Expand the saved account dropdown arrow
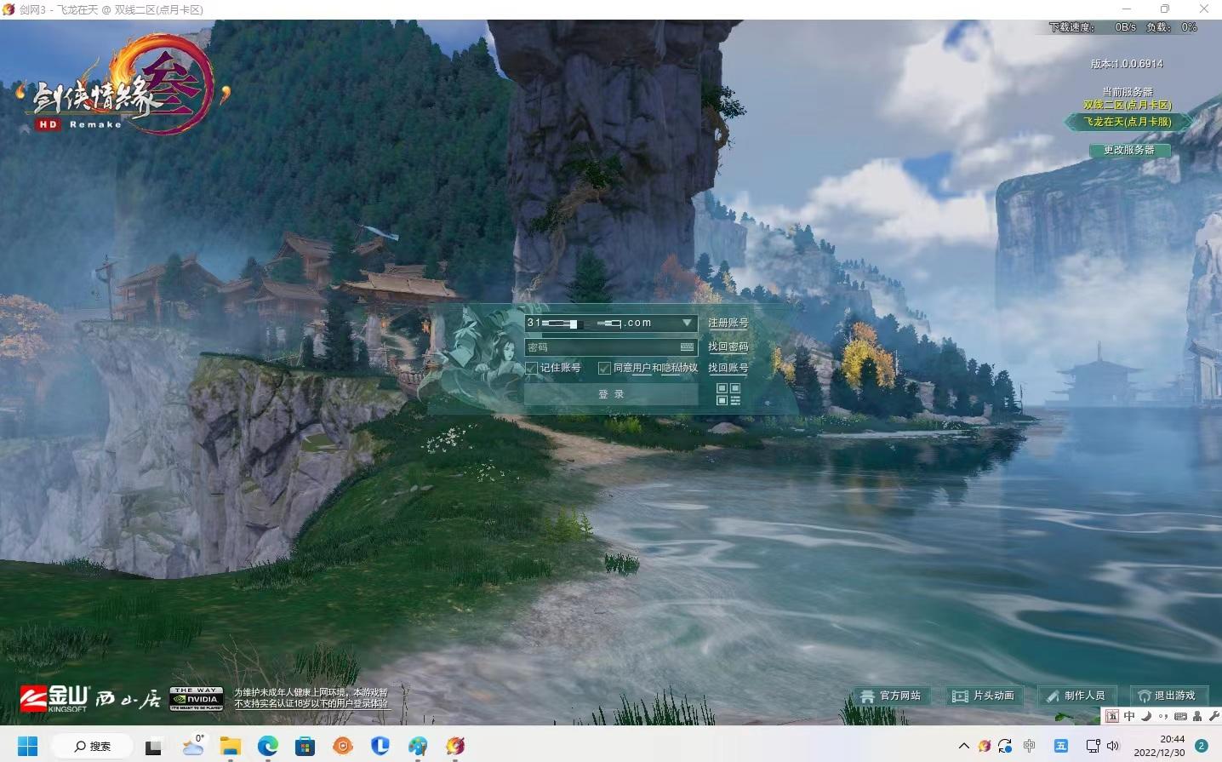The image size is (1222, 762). [687, 323]
